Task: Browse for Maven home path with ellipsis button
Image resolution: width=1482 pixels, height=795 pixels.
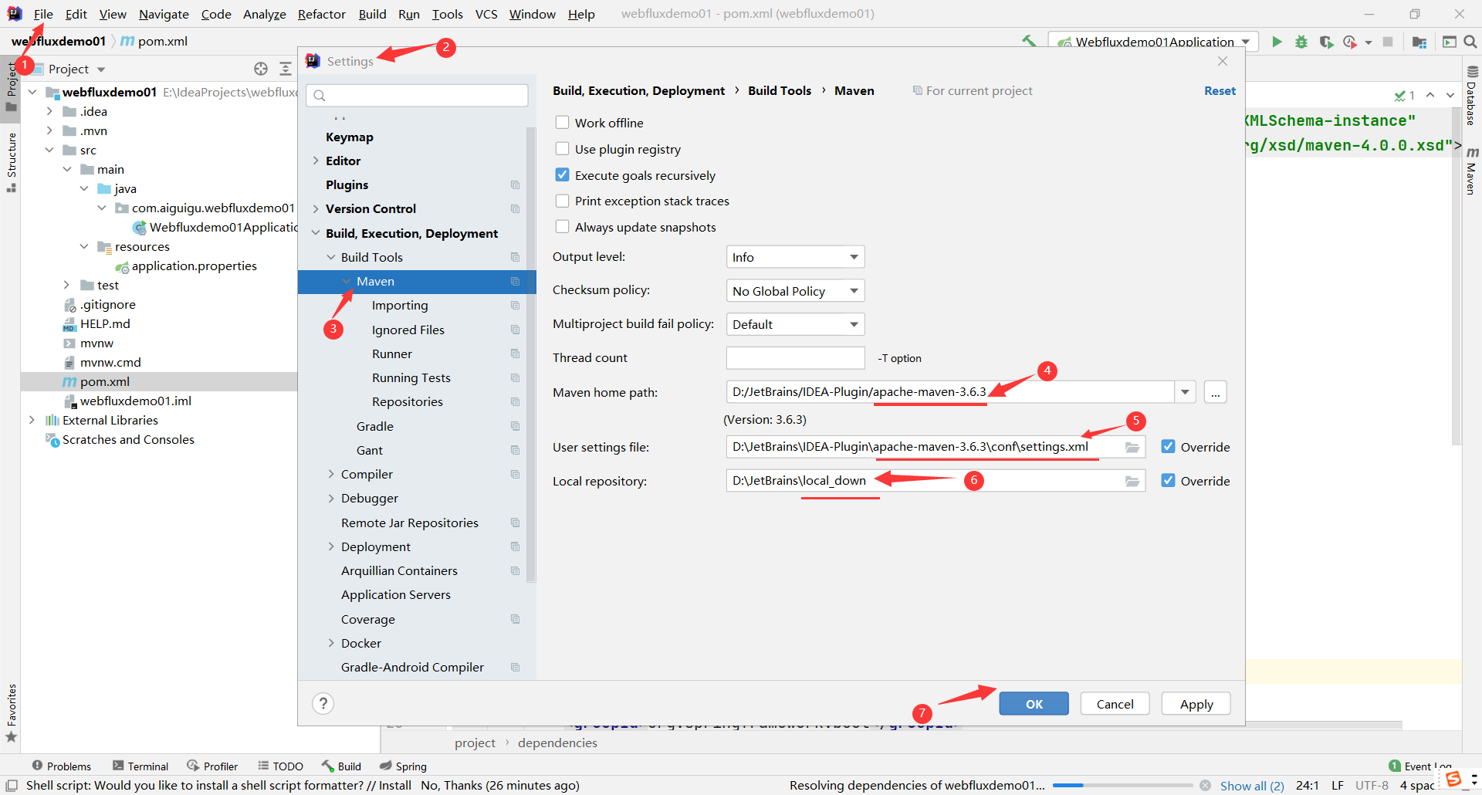Action: click(1215, 392)
